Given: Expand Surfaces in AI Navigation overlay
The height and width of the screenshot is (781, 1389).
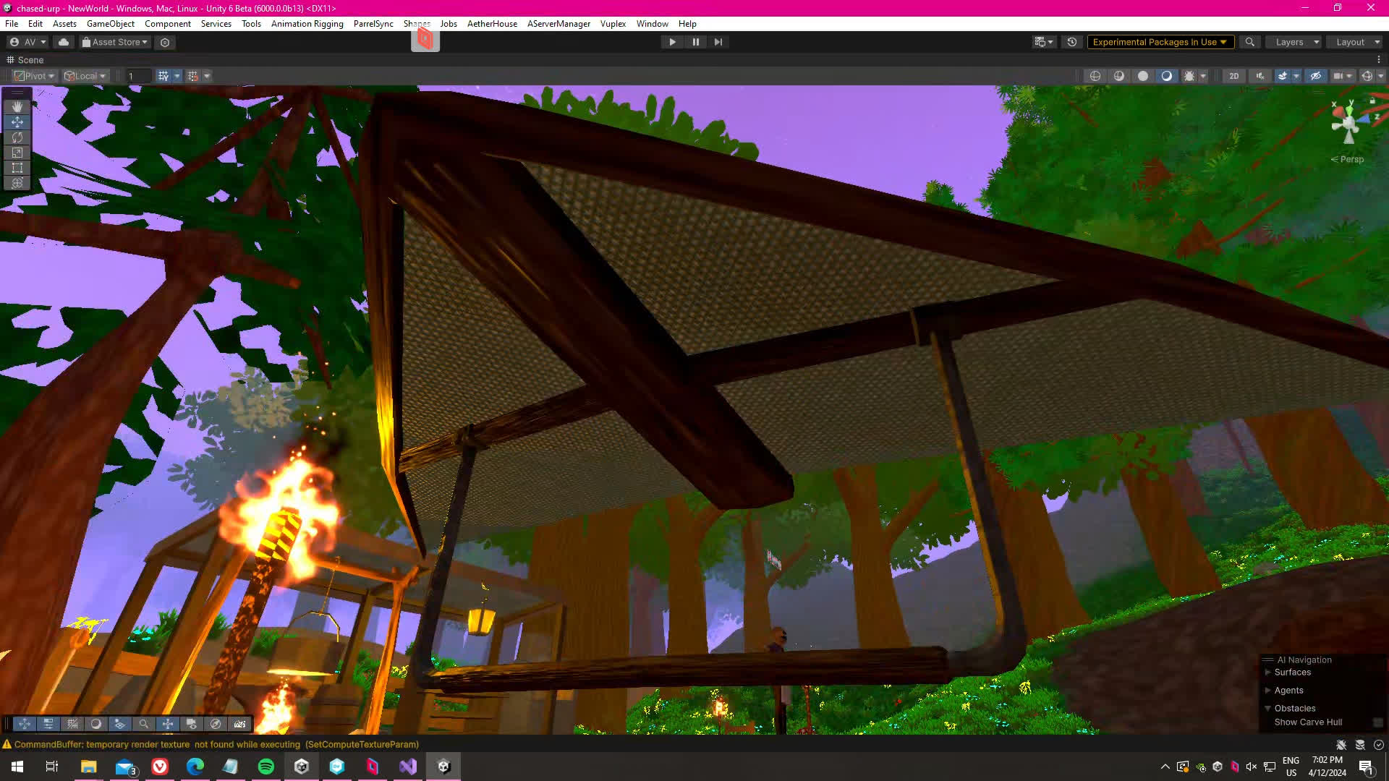Looking at the screenshot, I should coord(1267,673).
